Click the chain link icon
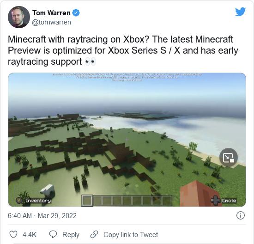Screen dimensions: 254x244 (94, 234)
